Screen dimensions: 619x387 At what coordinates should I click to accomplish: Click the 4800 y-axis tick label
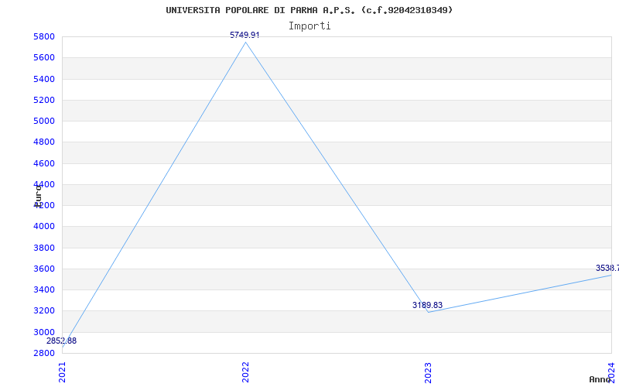point(44,142)
